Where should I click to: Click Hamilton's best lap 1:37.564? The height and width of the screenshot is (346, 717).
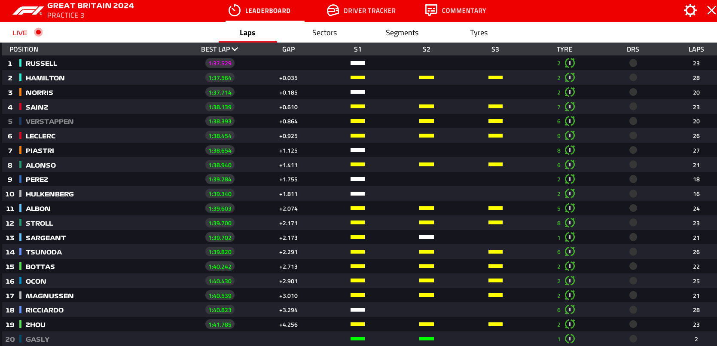pos(220,78)
